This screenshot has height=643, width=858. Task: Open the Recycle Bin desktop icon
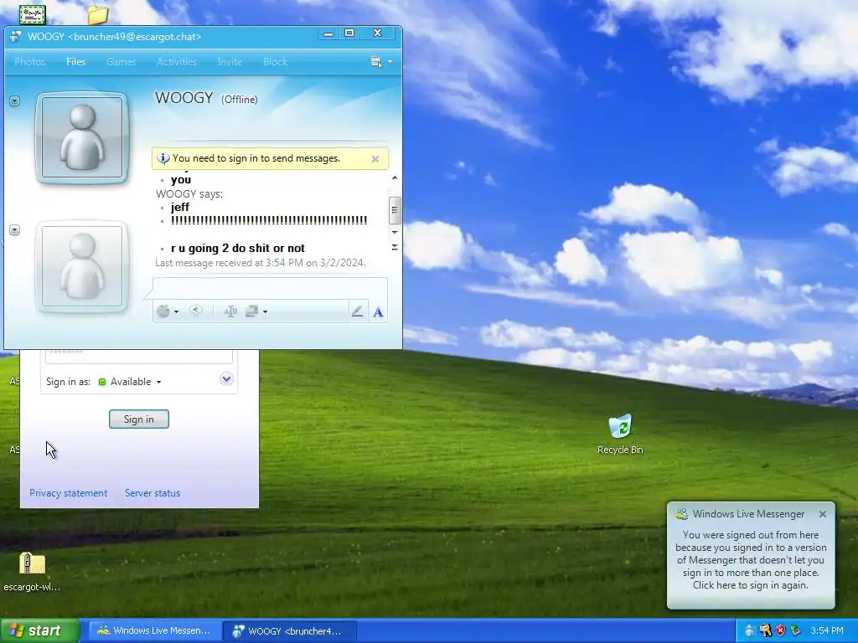pos(620,435)
